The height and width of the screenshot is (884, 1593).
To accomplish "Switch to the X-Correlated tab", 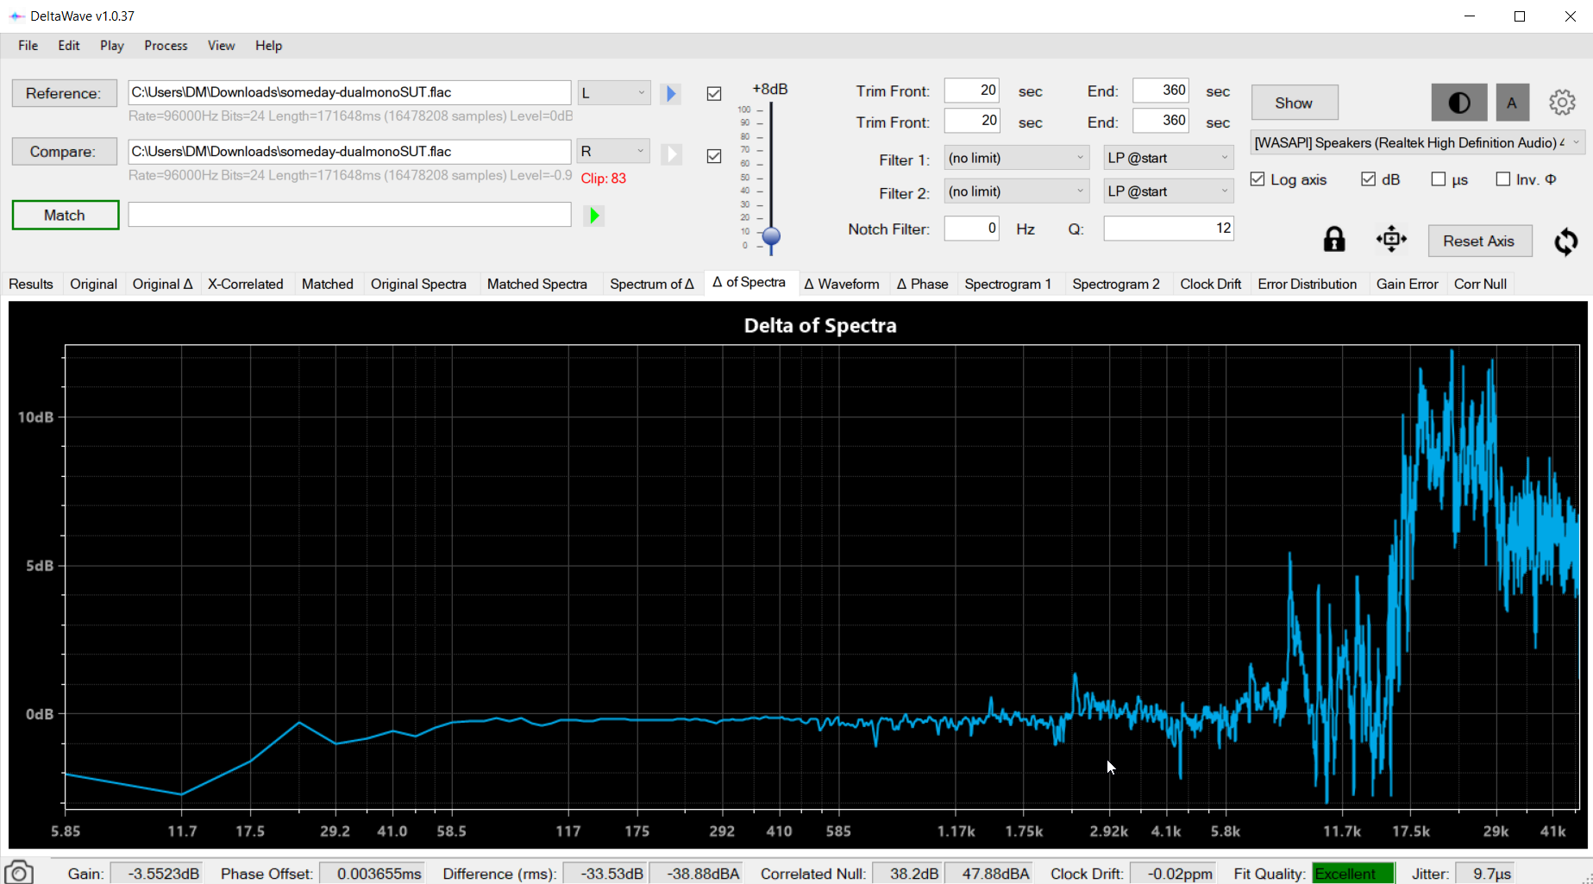I will (245, 284).
